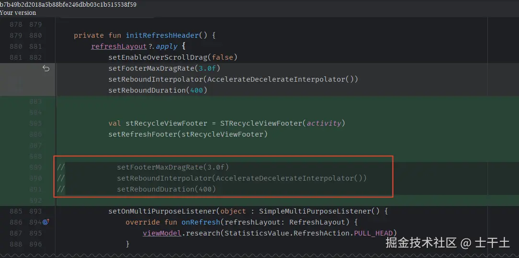Click commented-out setReboundInterpolator on line 890
The height and width of the screenshot is (258, 519).
point(242,178)
